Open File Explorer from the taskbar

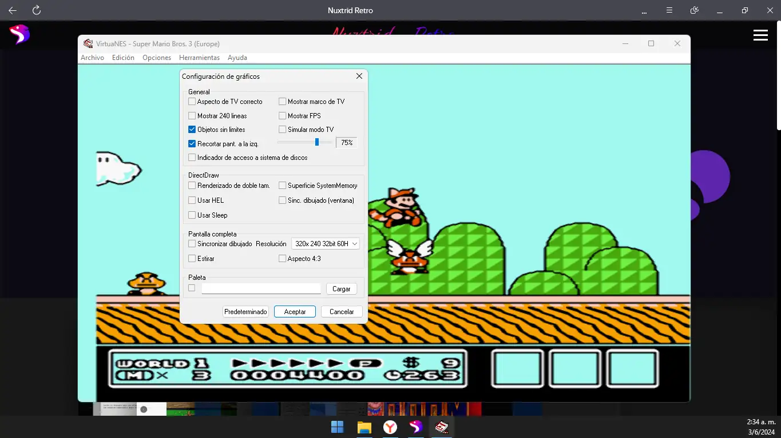click(364, 427)
